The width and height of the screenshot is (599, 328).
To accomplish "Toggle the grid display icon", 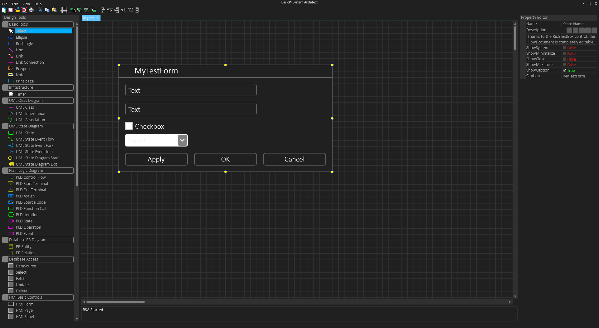I will tap(64, 10).
